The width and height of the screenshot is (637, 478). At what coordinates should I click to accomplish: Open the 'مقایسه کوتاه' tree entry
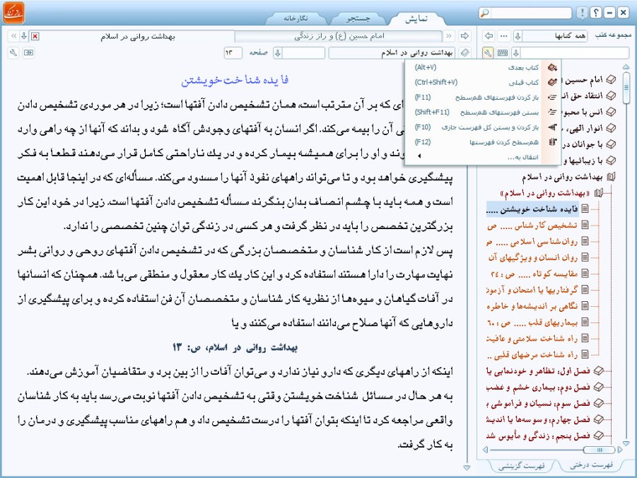click(x=534, y=274)
